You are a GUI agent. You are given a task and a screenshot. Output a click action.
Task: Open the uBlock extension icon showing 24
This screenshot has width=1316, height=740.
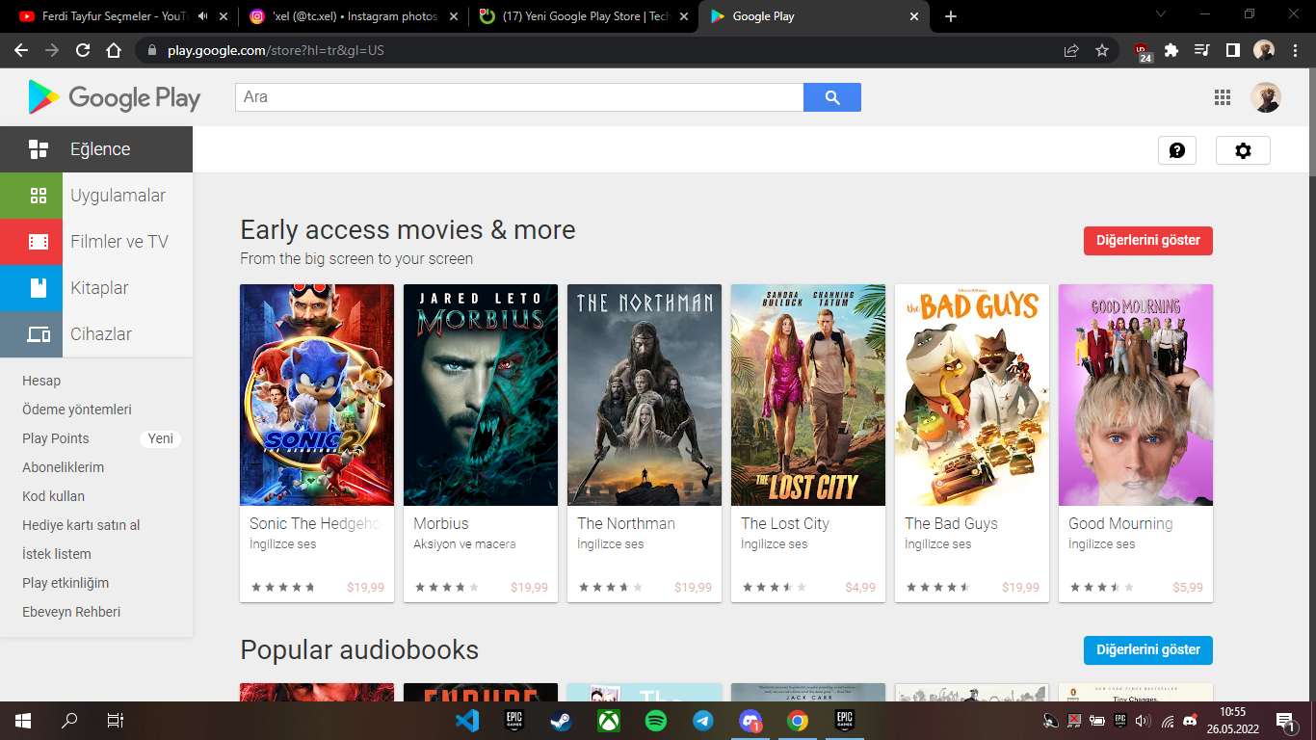coord(1143,51)
